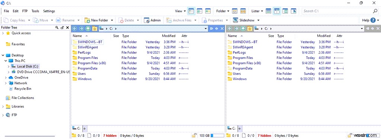Select Program Files (x86) in left pane
The image size is (381, 139).
pos(92,63)
